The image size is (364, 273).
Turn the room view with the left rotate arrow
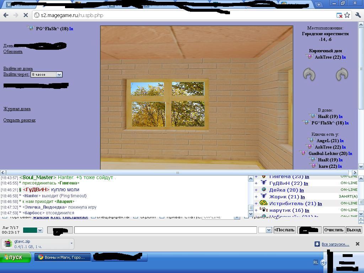pos(309,74)
